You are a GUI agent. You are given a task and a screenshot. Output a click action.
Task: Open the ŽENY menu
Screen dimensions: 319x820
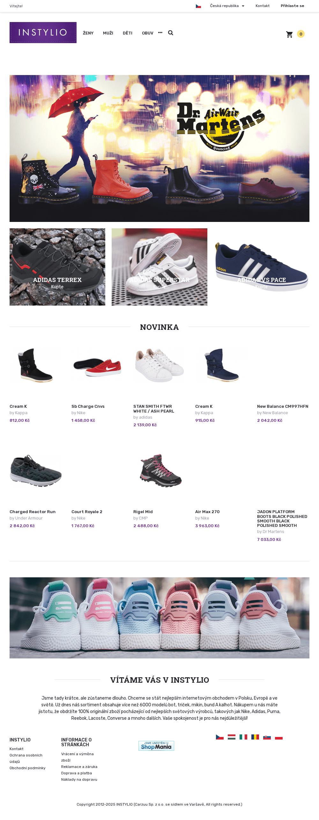[88, 33]
